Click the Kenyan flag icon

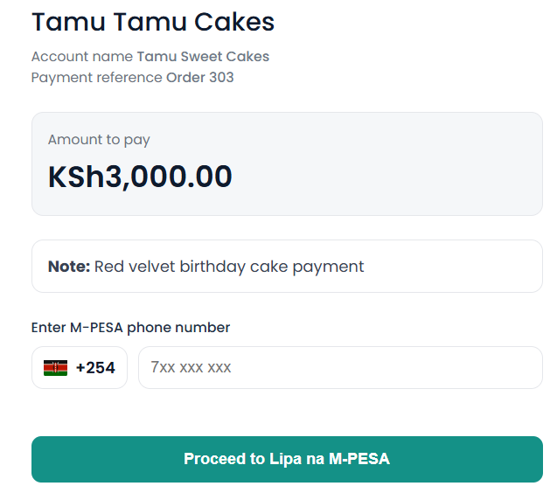pyautogui.click(x=56, y=368)
